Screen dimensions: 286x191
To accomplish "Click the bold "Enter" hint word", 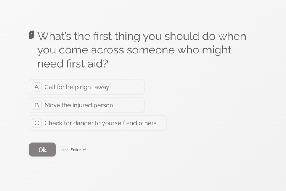I will click(x=76, y=150).
